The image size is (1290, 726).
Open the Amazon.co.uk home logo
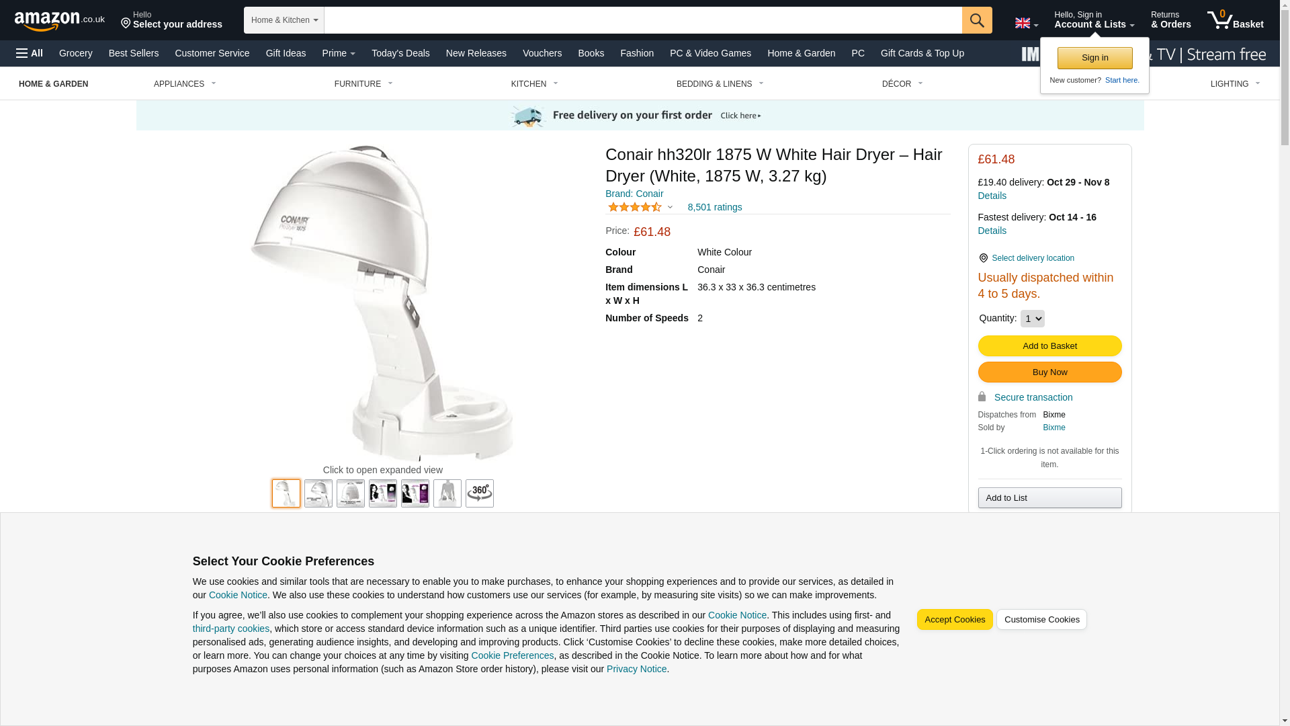point(60,21)
